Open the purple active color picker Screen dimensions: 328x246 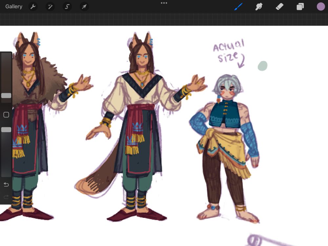[x=320, y=7]
